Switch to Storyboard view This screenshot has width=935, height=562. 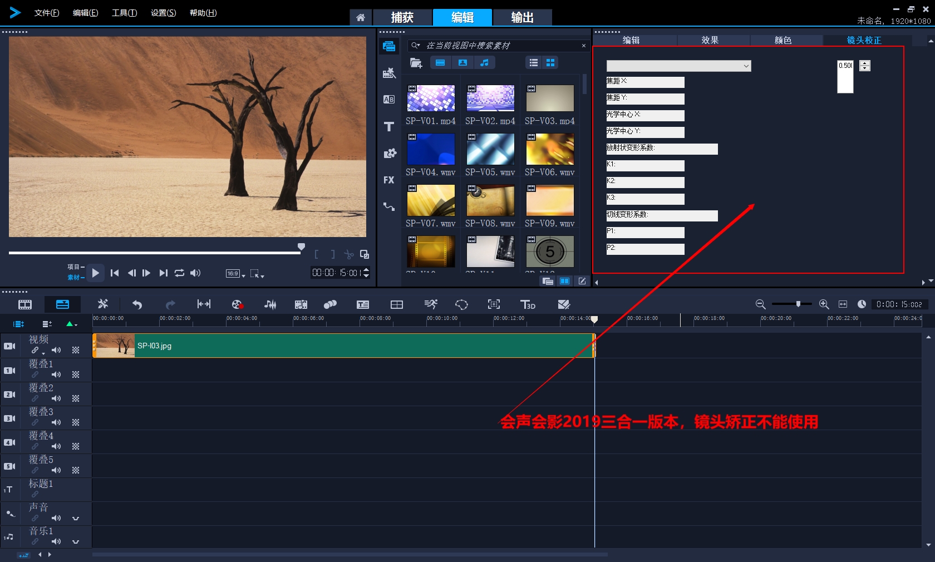pyautogui.click(x=25, y=304)
